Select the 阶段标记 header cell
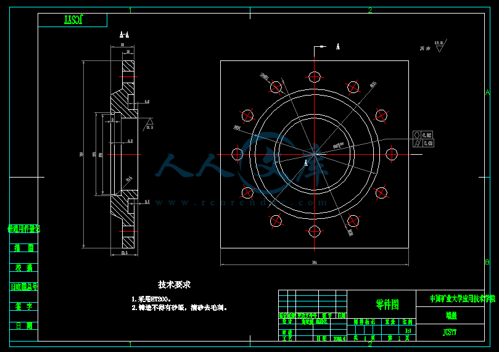Screen dimensions: 499x352 tap(365, 322)
